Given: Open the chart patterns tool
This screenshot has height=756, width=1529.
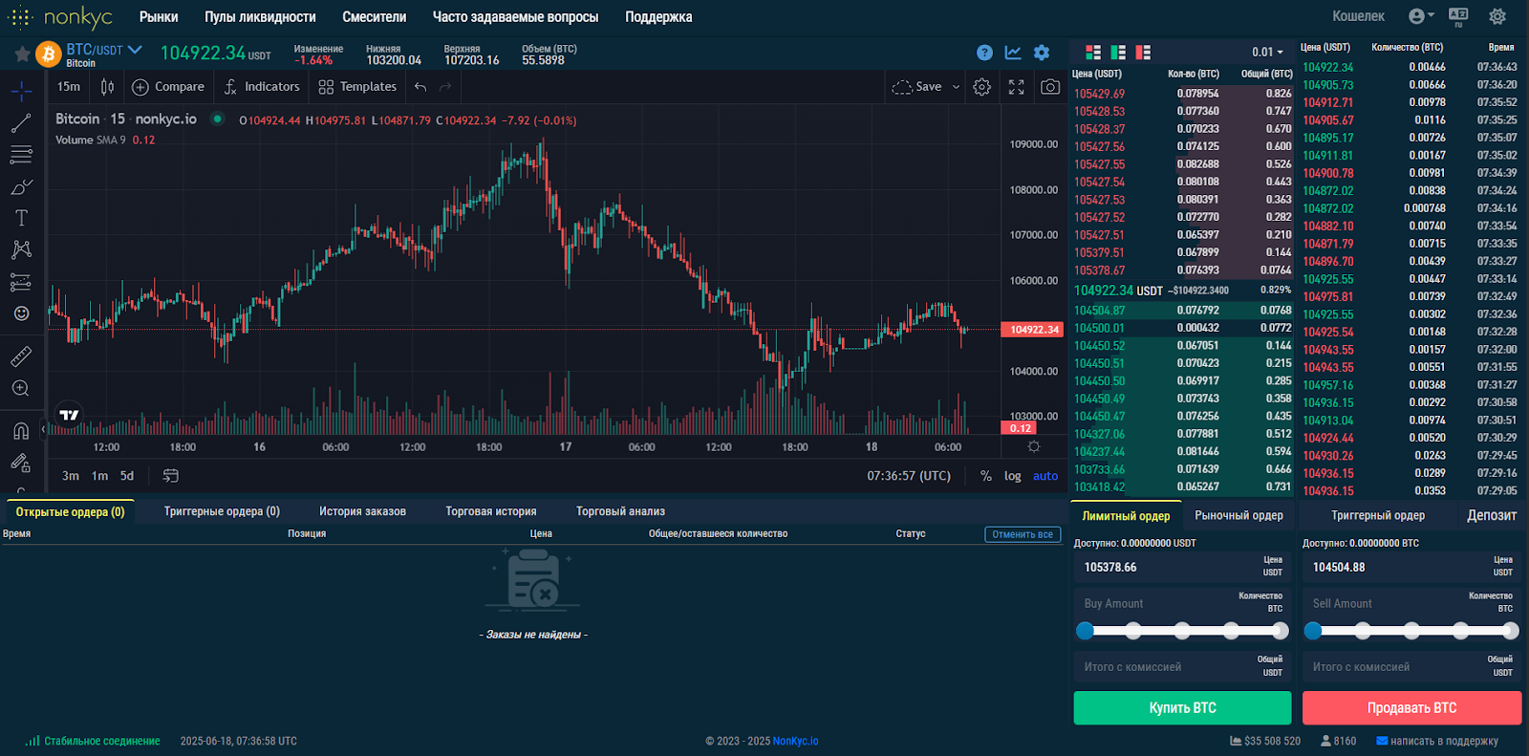Looking at the screenshot, I should [21, 249].
